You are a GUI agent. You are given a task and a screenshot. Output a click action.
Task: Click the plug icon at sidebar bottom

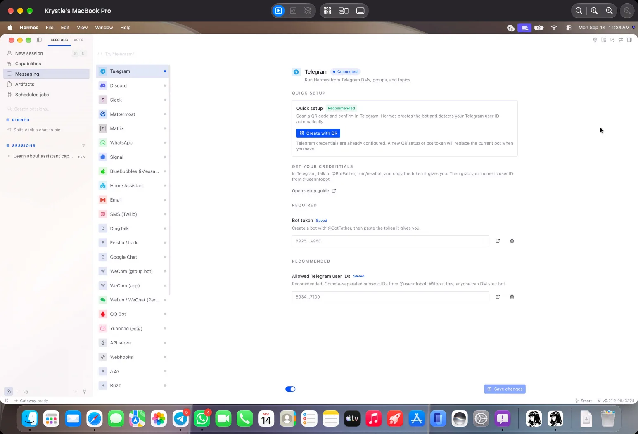click(x=84, y=391)
